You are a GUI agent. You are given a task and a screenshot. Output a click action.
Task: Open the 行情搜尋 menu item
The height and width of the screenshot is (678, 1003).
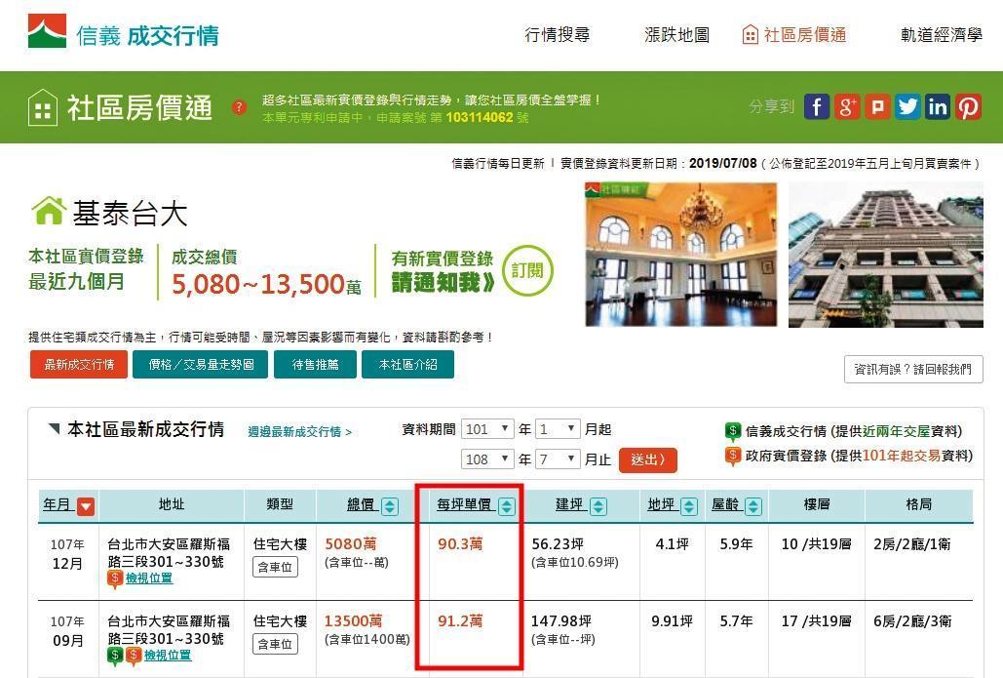pyautogui.click(x=558, y=34)
